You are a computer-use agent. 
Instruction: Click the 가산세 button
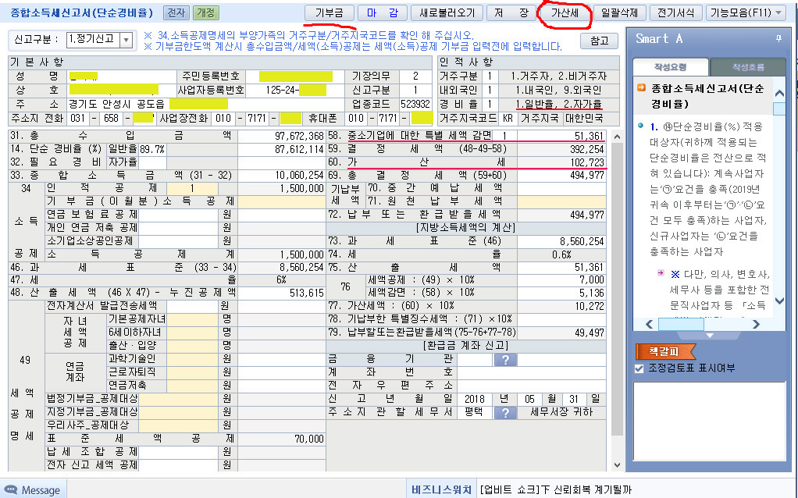[x=564, y=13]
